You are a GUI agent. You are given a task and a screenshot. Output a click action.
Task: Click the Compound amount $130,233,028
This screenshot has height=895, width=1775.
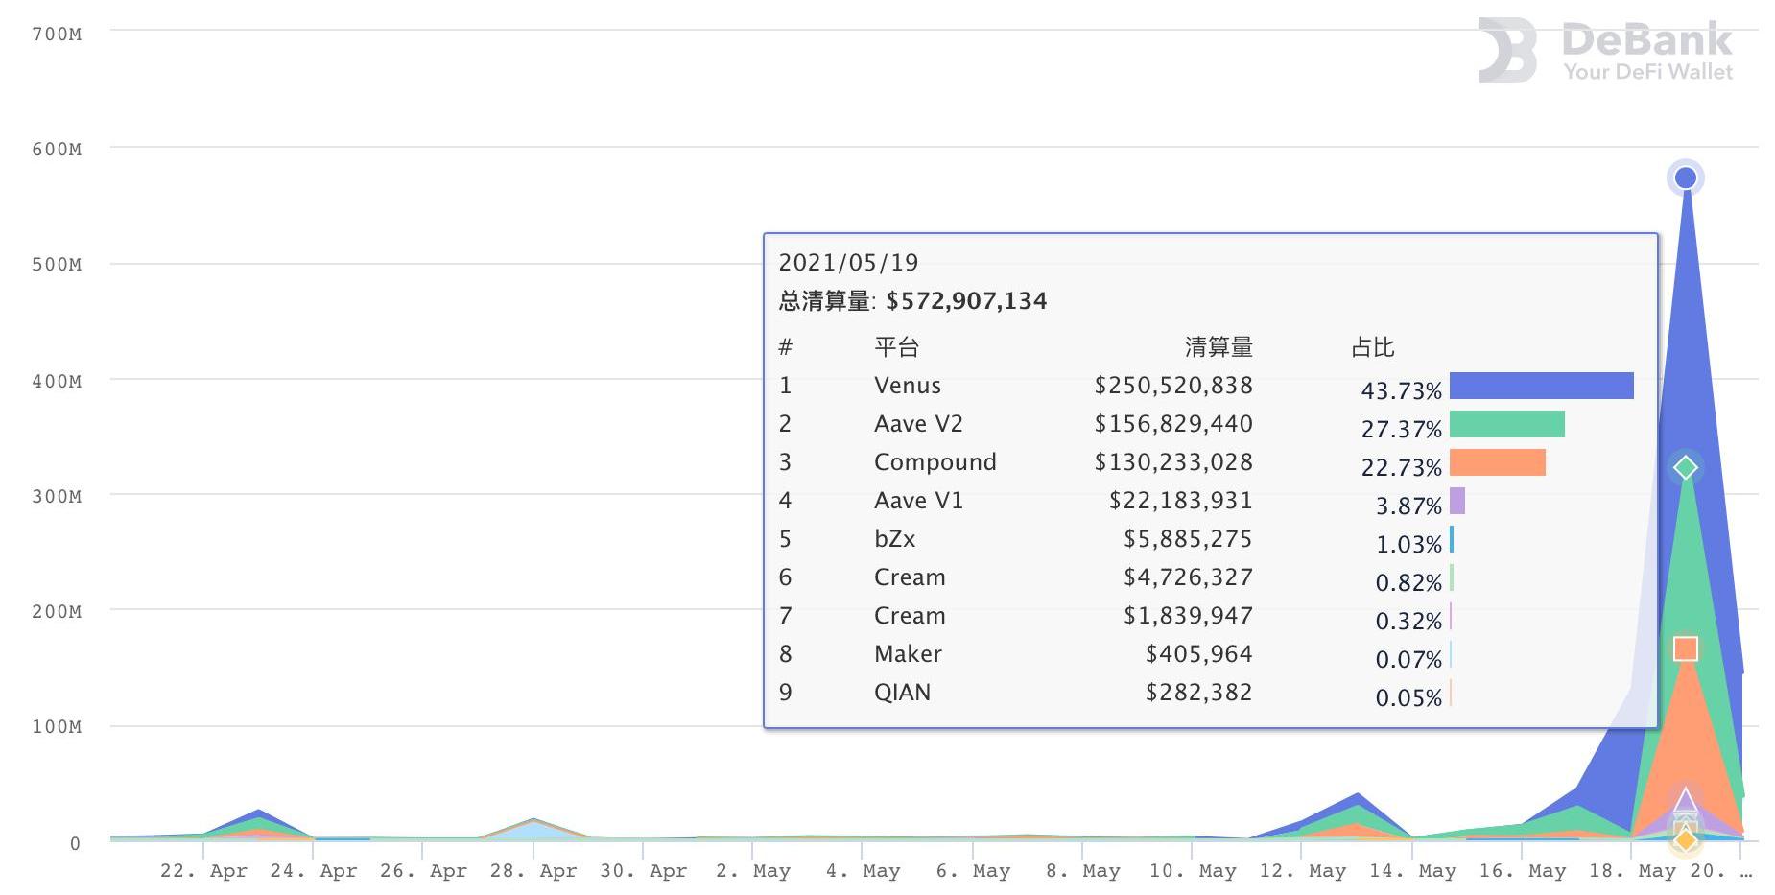click(x=1173, y=462)
